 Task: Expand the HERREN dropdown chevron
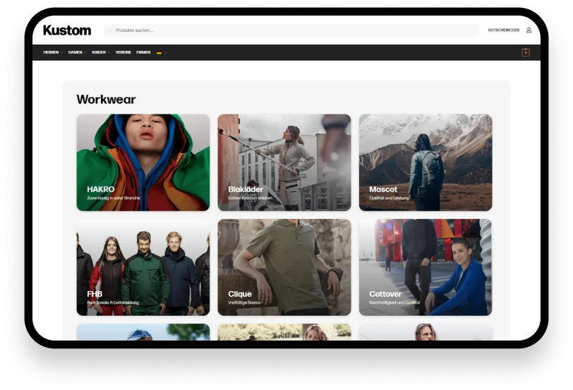pos(61,53)
